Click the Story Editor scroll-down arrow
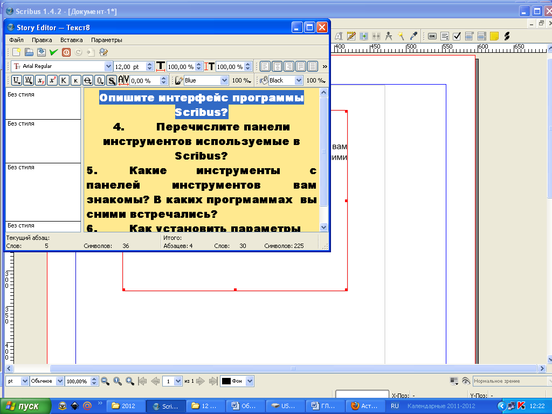This screenshot has height=414, width=552. click(x=324, y=227)
